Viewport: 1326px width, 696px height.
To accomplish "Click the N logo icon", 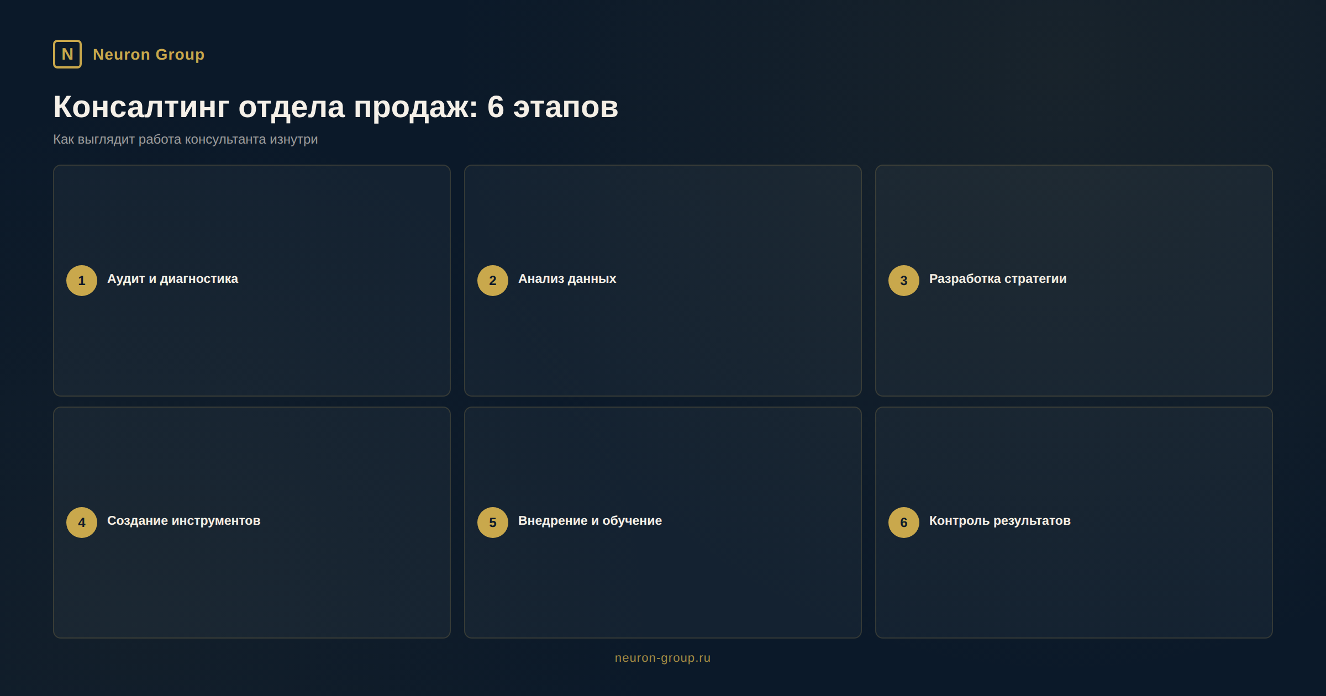I will pos(67,54).
